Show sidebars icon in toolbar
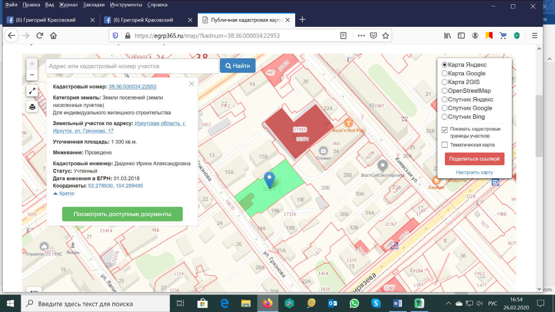 (461, 35)
